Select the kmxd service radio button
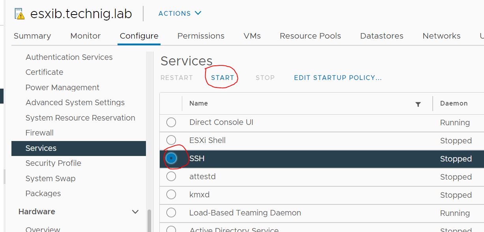Screen dimensions: 484x232 click(x=171, y=195)
